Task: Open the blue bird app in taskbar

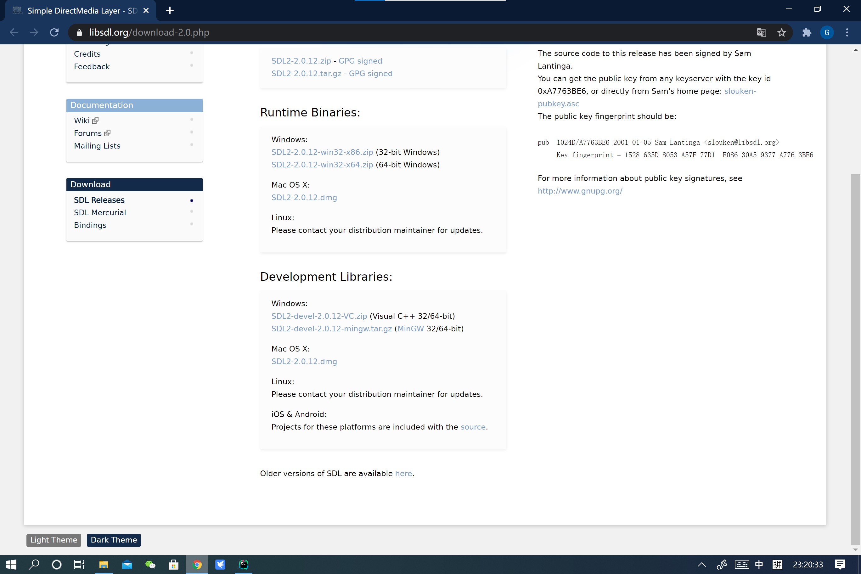Action: 220,565
